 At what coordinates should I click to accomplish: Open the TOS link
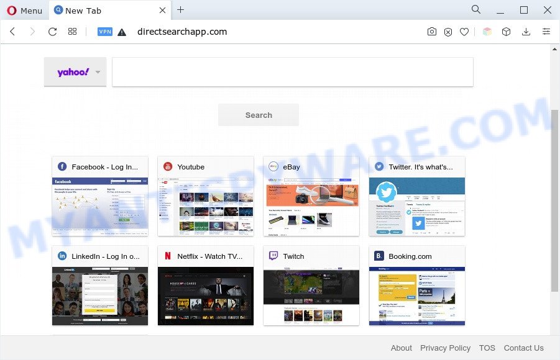coord(487,348)
